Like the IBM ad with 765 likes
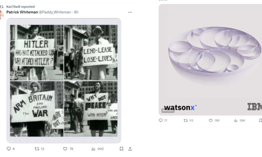Screen dimensions: 262x157 [x=214, y=120]
